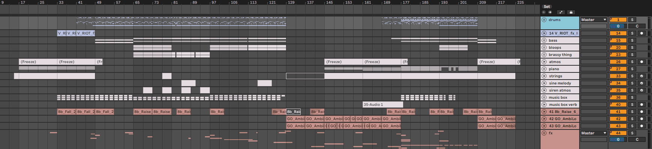This screenshot has height=149, width=652.
Task: Adjust fx track volume value 0
Action: (618, 140)
